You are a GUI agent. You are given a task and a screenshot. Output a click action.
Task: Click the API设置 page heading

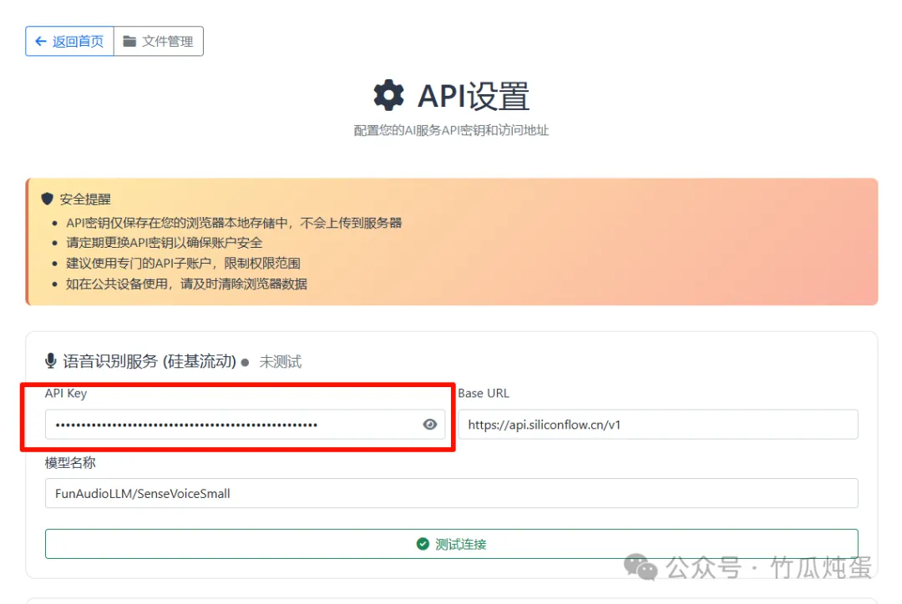coord(473,96)
